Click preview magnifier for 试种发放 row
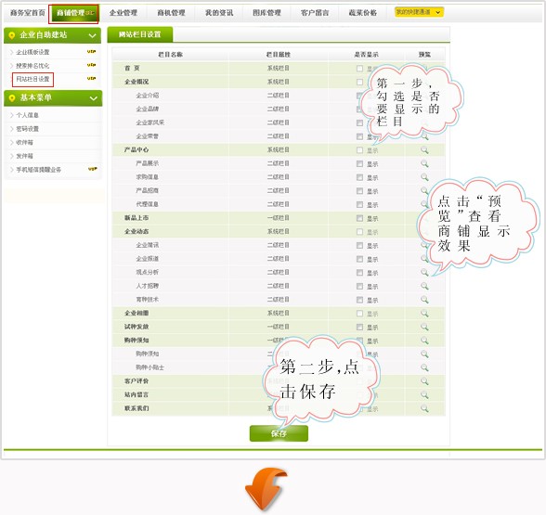 click(424, 327)
